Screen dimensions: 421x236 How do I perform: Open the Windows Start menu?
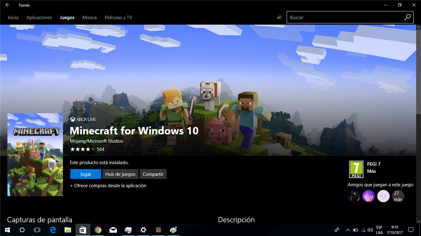[7, 230]
